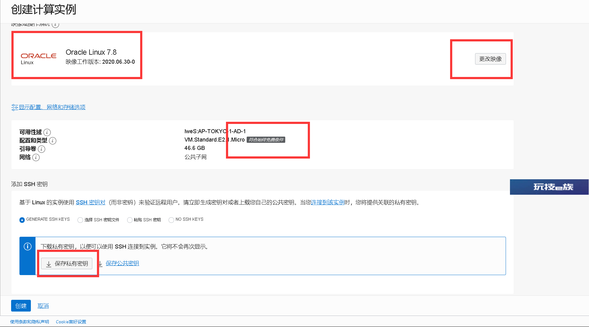This screenshot has height=327, width=589.
Task: Click the 符合始终免费条件 badge
Action: [x=266, y=140]
